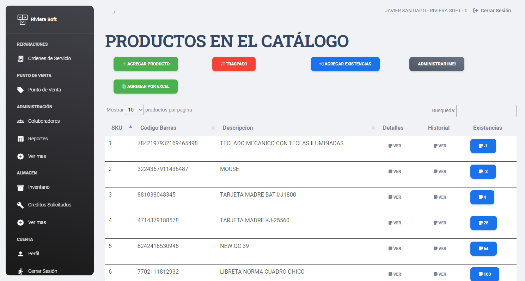Expand Ver mas under Administración
Image resolution: width=525 pixels, height=281 pixels.
pyautogui.click(x=37, y=156)
